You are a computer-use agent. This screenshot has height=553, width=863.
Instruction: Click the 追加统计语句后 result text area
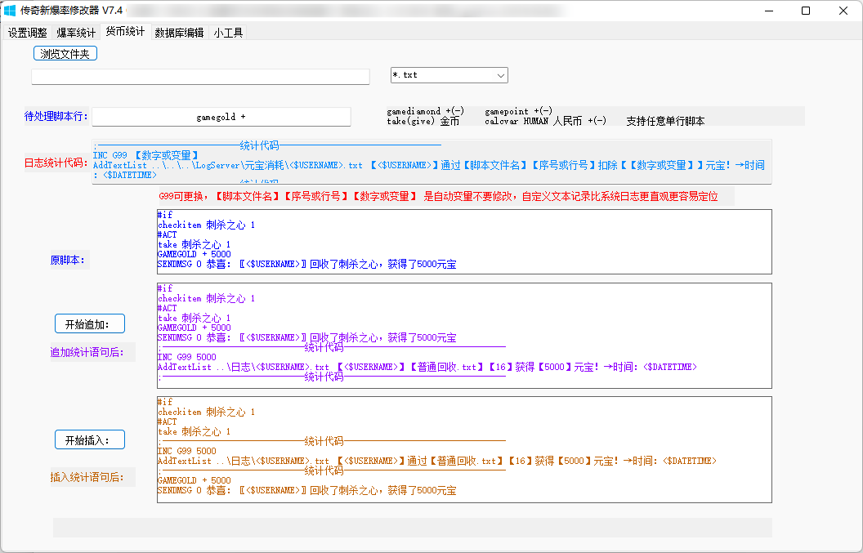click(x=463, y=335)
